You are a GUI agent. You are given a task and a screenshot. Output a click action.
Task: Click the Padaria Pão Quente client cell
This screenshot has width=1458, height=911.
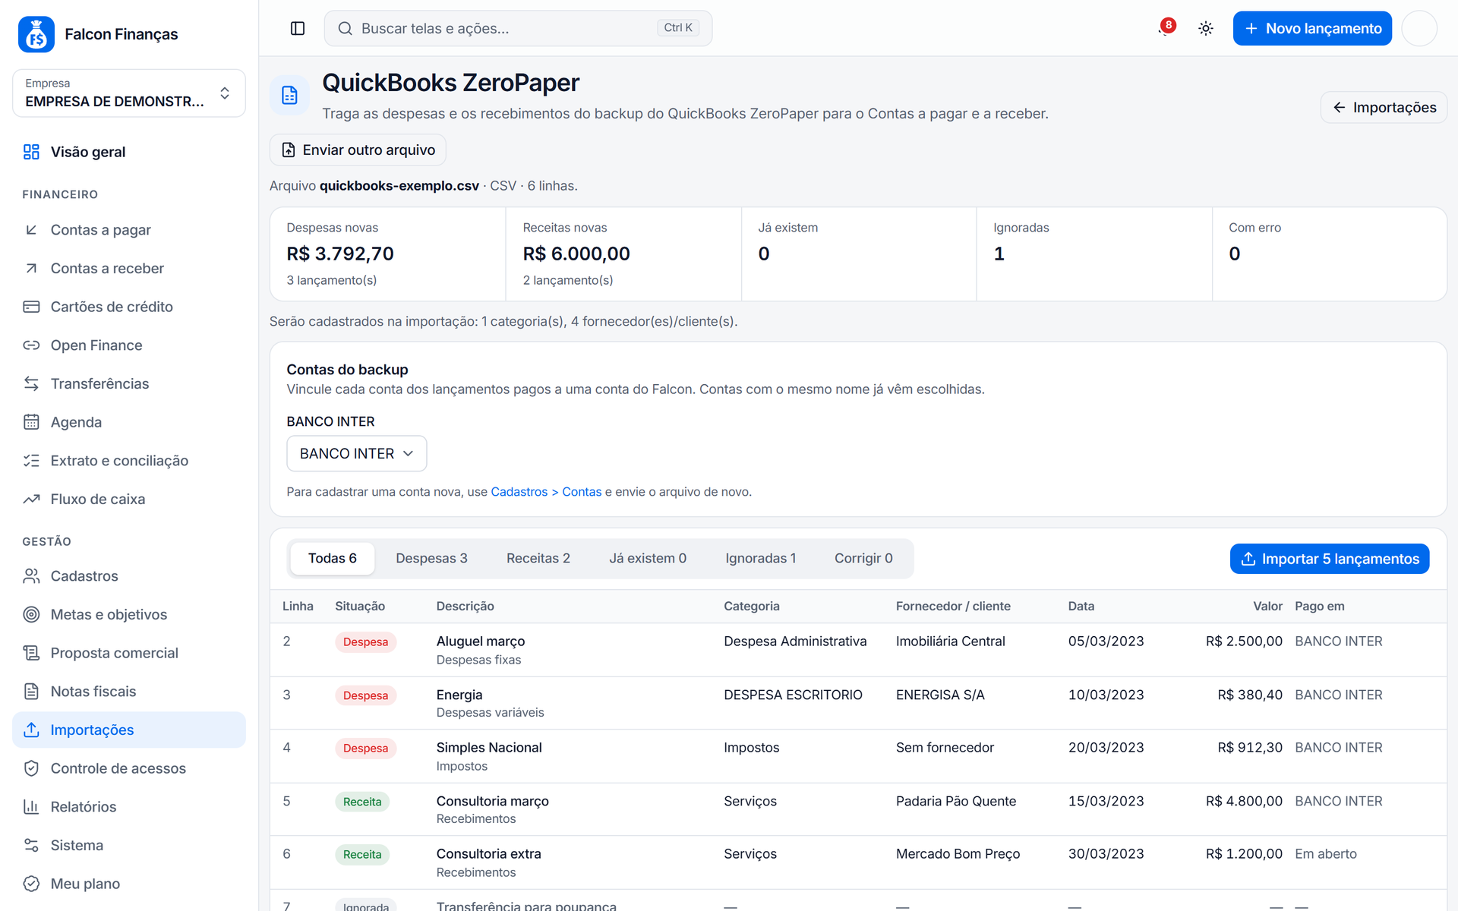[956, 801]
